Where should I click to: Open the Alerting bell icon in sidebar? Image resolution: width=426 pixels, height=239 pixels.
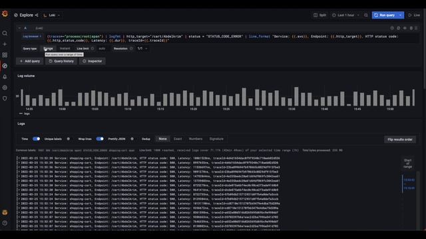pos(5,77)
